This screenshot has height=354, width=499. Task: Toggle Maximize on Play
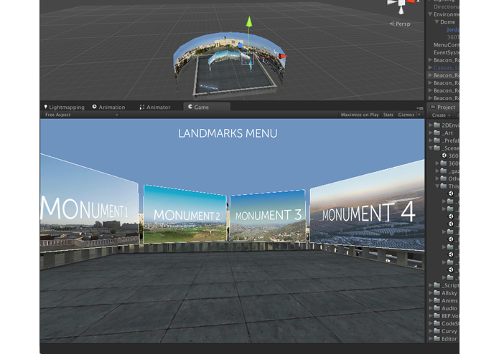click(360, 115)
